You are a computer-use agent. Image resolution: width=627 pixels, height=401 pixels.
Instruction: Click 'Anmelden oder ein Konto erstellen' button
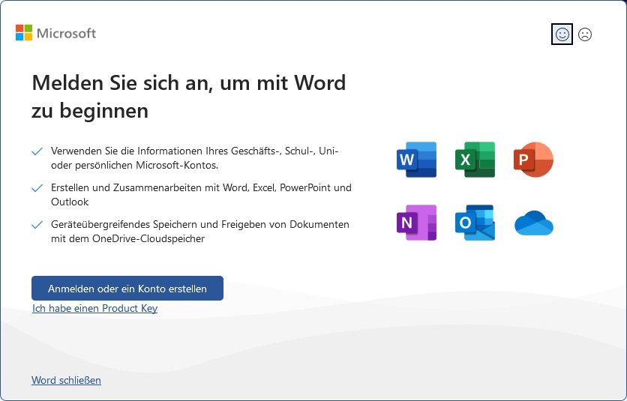coord(127,289)
